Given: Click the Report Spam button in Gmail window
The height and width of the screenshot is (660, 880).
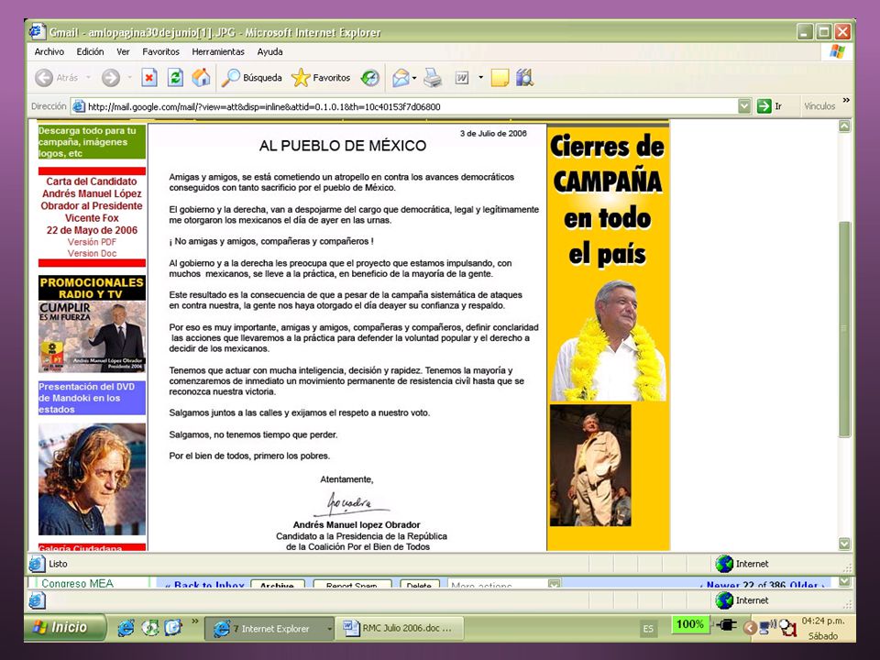Looking at the screenshot, I should (x=352, y=584).
